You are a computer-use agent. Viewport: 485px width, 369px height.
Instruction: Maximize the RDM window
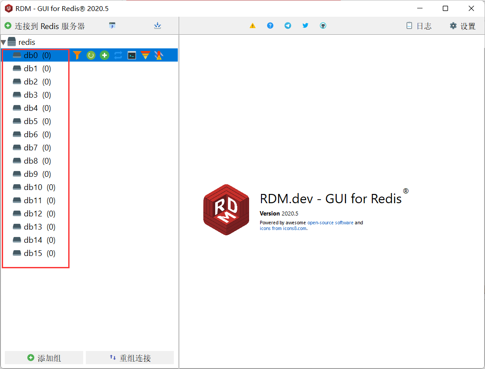coord(445,8)
